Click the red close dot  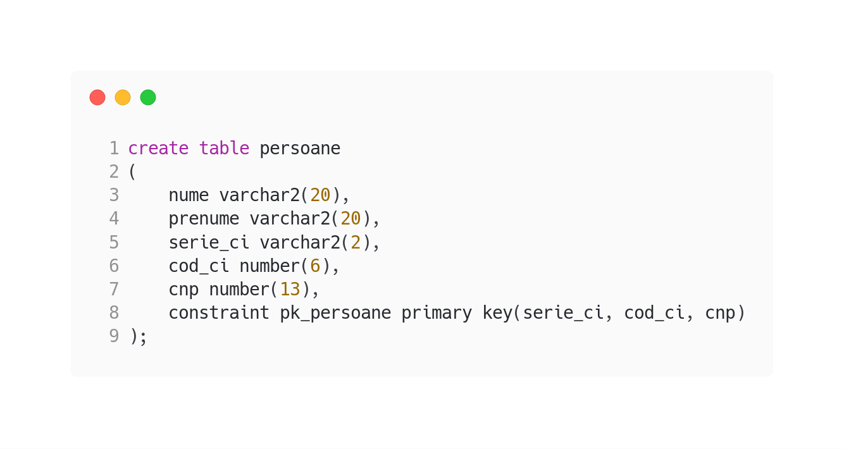[97, 97]
